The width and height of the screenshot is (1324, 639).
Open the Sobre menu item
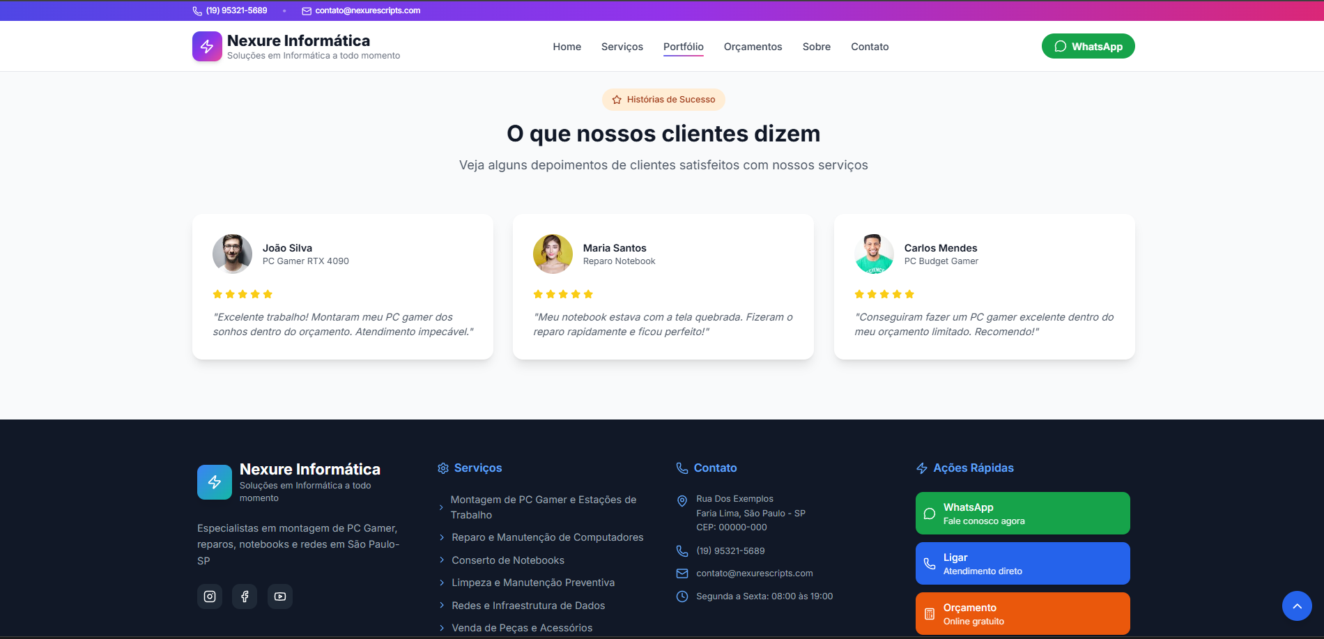tap(817, 47)
